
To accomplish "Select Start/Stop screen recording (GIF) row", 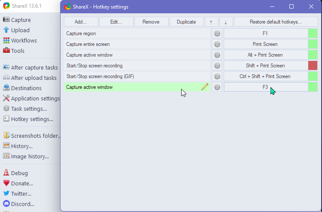I will tap(137, 76).
